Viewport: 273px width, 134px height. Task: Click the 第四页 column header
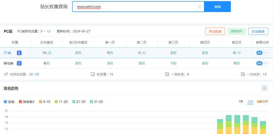[205, 42]
